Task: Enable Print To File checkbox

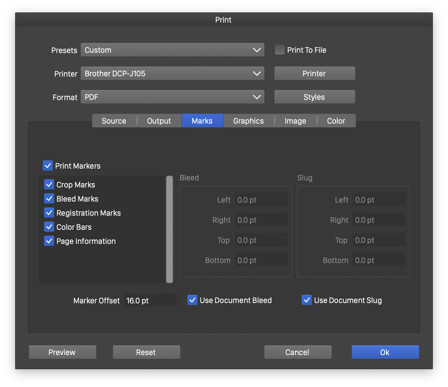Action: 280,50
